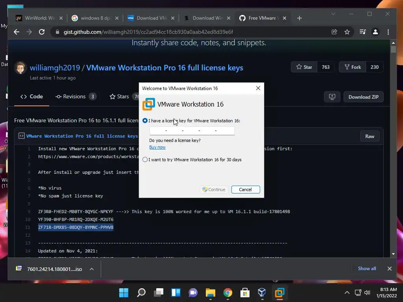Open the Windows Start menu
The width and height of the screenshot is (403, 302).
pyautogui.click(x=124, y=293)
